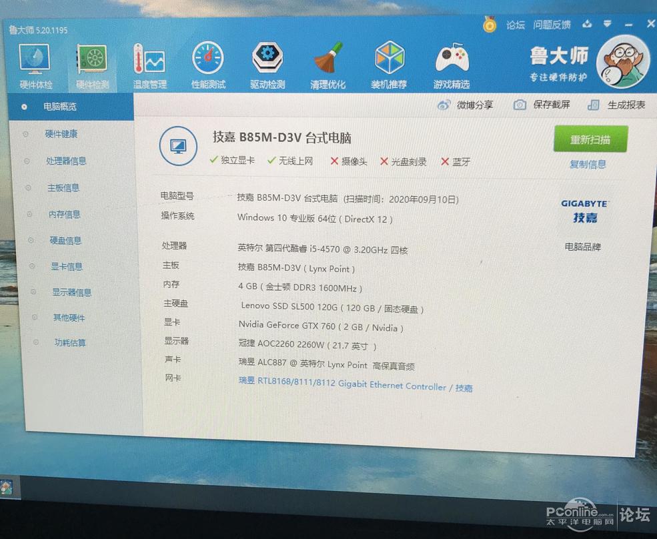Click Nvidia GeForce GTX 760 text
This screenshot has height=539, width=657.
point(321,326)
